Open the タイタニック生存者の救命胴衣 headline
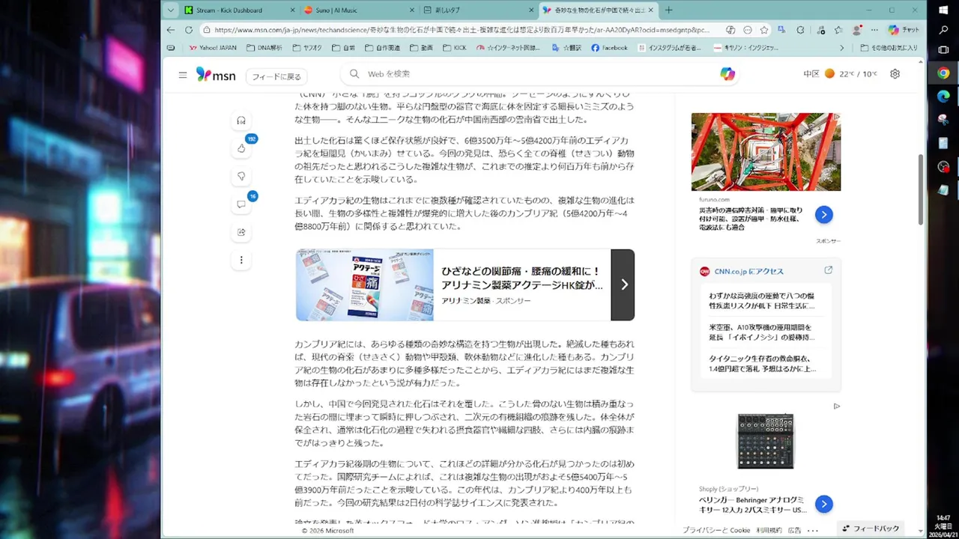Screen dimensions: 959x539 (x=762, y=364)
